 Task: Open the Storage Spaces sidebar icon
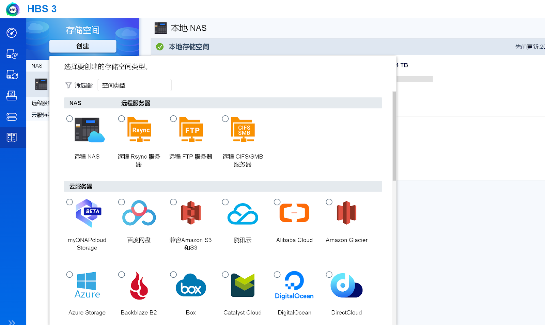pyautogui.click(x=12, y=137)
